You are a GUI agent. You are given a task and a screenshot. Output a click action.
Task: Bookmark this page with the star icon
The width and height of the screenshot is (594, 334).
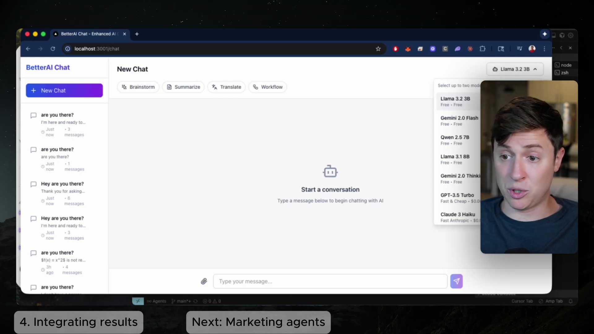click(378, 49)
